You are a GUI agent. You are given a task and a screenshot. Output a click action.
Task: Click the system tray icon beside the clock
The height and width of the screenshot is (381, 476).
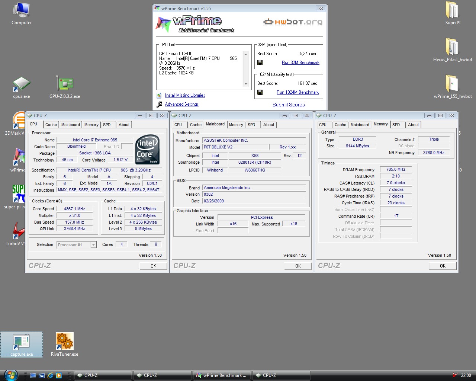tap(455, 375)
